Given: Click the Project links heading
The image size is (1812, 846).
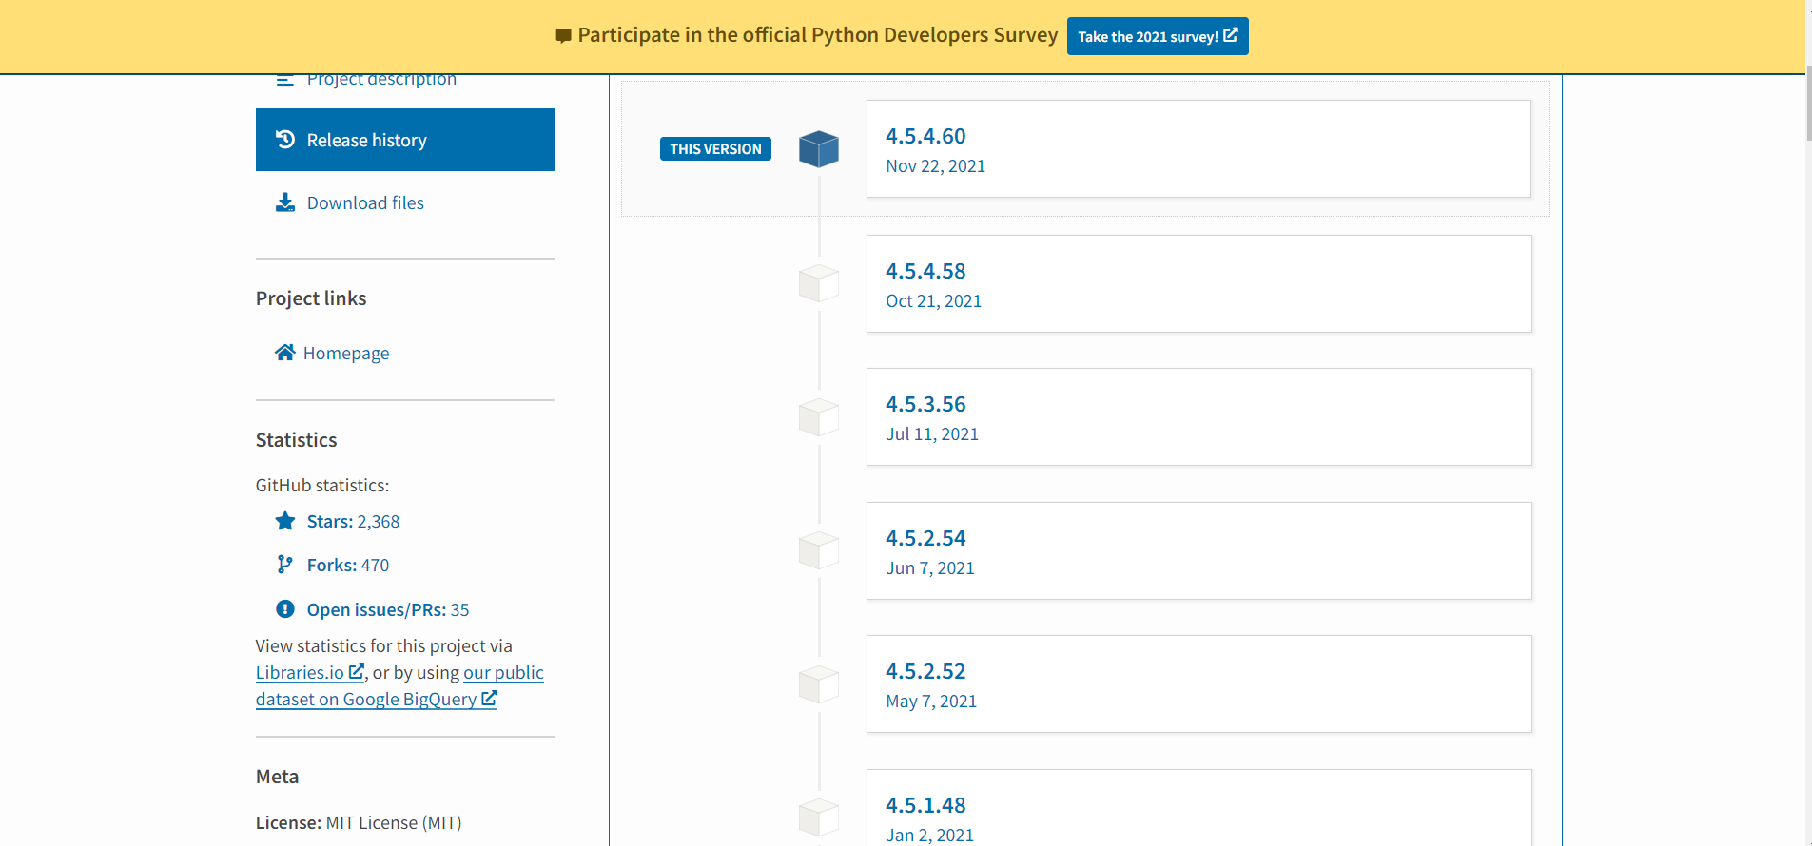Looking at the screenshot, I should pos(311,298).
